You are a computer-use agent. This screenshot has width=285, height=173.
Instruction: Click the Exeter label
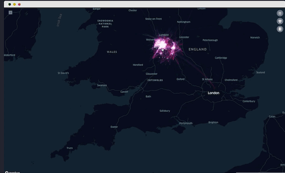[114, 127]
